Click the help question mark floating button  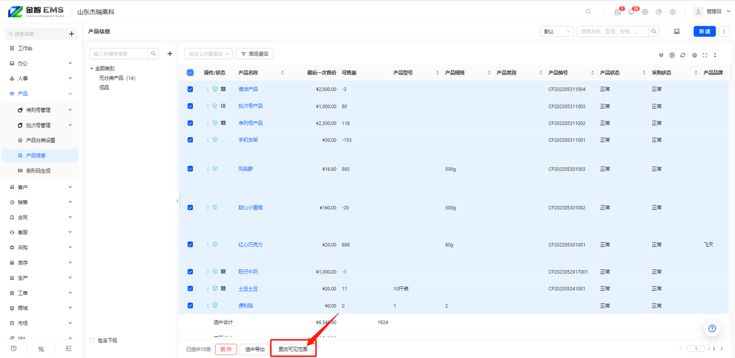pos(712,329)
